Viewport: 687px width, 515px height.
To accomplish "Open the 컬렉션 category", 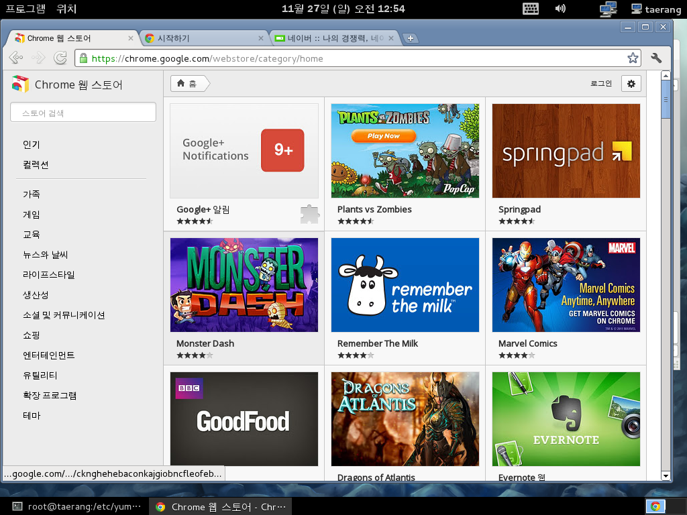I will click(x=36, y=165).
